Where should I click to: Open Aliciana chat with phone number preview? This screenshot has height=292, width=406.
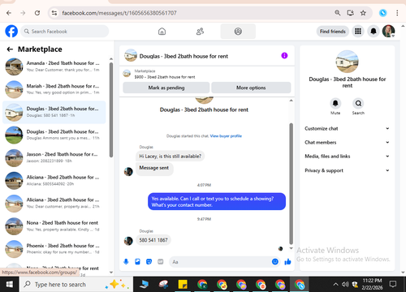click(x=54, y=180)
